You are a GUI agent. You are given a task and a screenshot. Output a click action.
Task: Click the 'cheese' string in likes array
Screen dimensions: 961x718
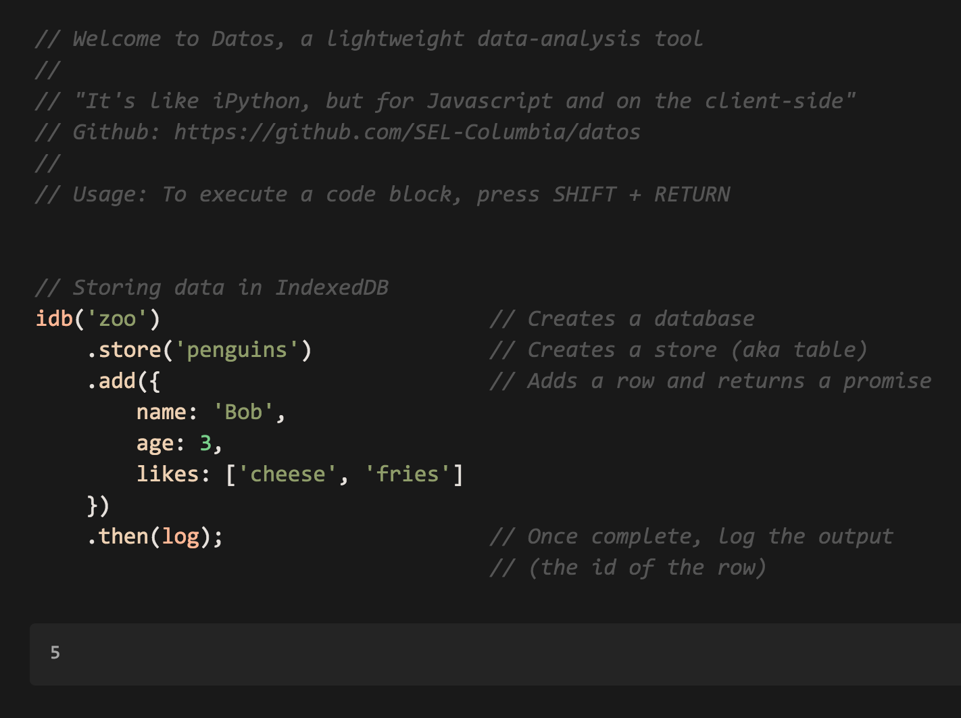pyautogui.click(x=287, y=474)
